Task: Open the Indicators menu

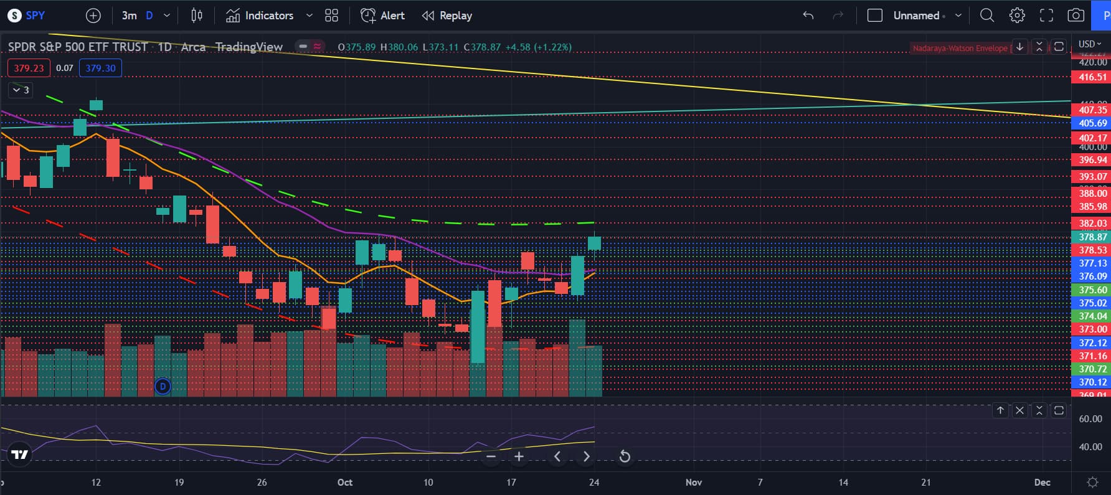Action: click(260, 16)
